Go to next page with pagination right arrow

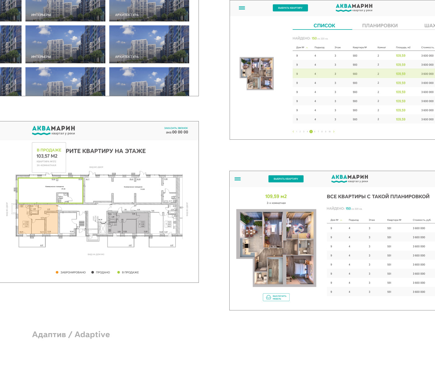pyautogui.click(x=334, y=132)
